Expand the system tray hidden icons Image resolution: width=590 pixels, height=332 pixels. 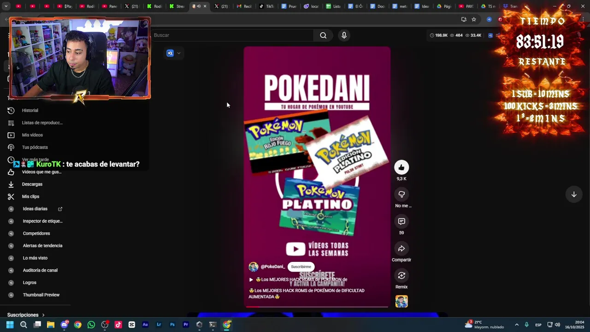[517, 325]
